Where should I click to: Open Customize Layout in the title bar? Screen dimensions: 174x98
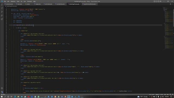pos(160,1)
